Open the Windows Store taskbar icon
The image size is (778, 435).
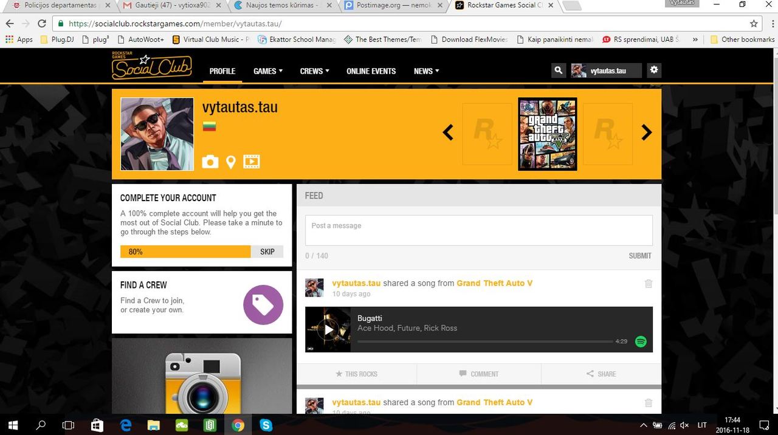pyautogui.click(x=97, y=425)
